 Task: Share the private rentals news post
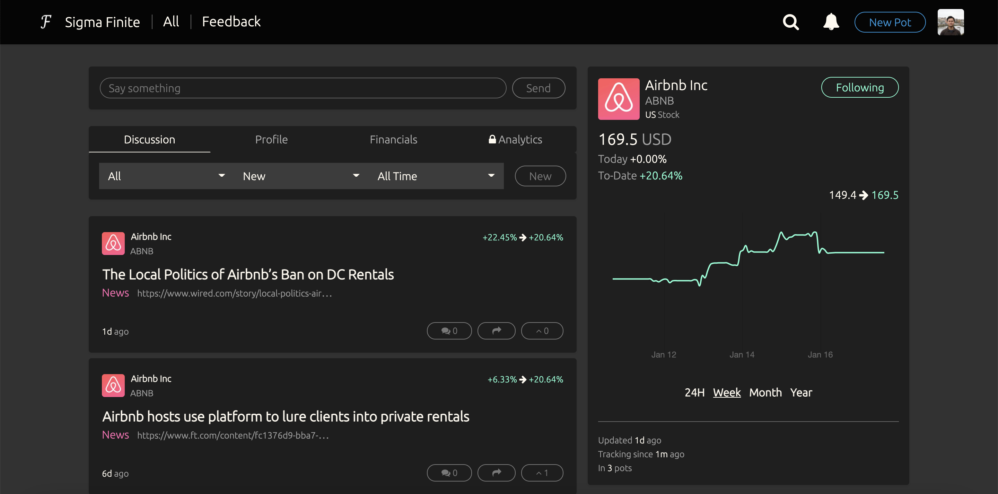pyautogui.click(x=496, y=473)
